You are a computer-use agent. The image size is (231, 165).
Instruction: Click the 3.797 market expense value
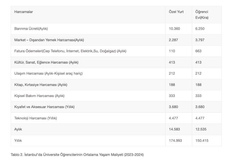coord(200,40)
